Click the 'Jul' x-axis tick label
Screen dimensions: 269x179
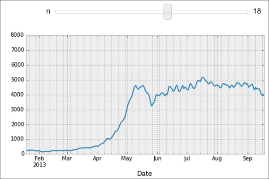187,158
